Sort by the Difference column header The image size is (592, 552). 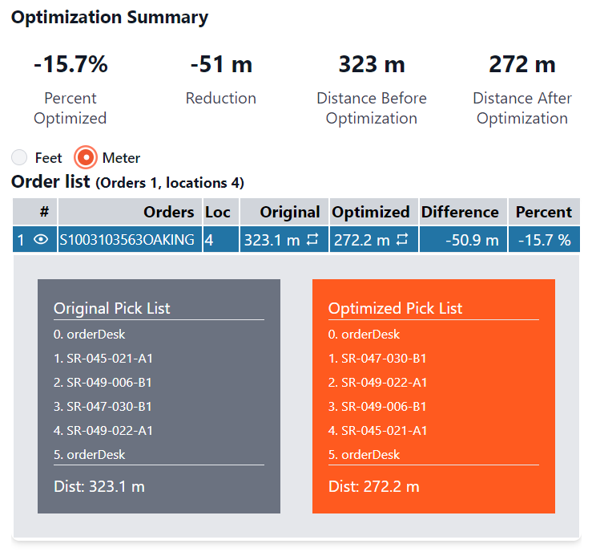click(x=460, y=212)
